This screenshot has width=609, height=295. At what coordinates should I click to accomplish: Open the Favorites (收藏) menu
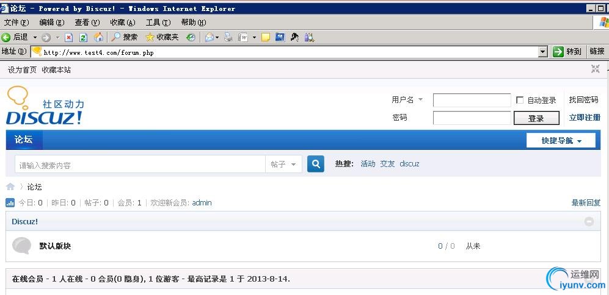coord(123,23)
